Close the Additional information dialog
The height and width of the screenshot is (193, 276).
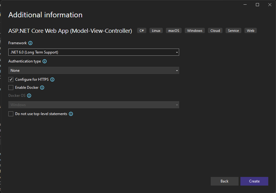click(270, 5)
